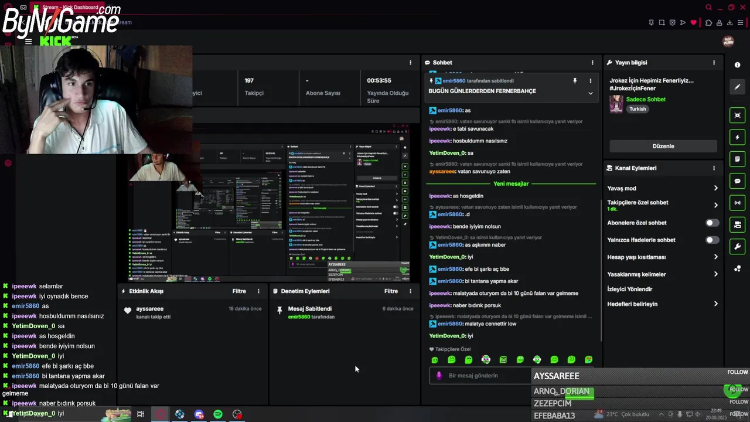
Task: Open the Sadece Sohbet category link
Action: coord(646,99)
